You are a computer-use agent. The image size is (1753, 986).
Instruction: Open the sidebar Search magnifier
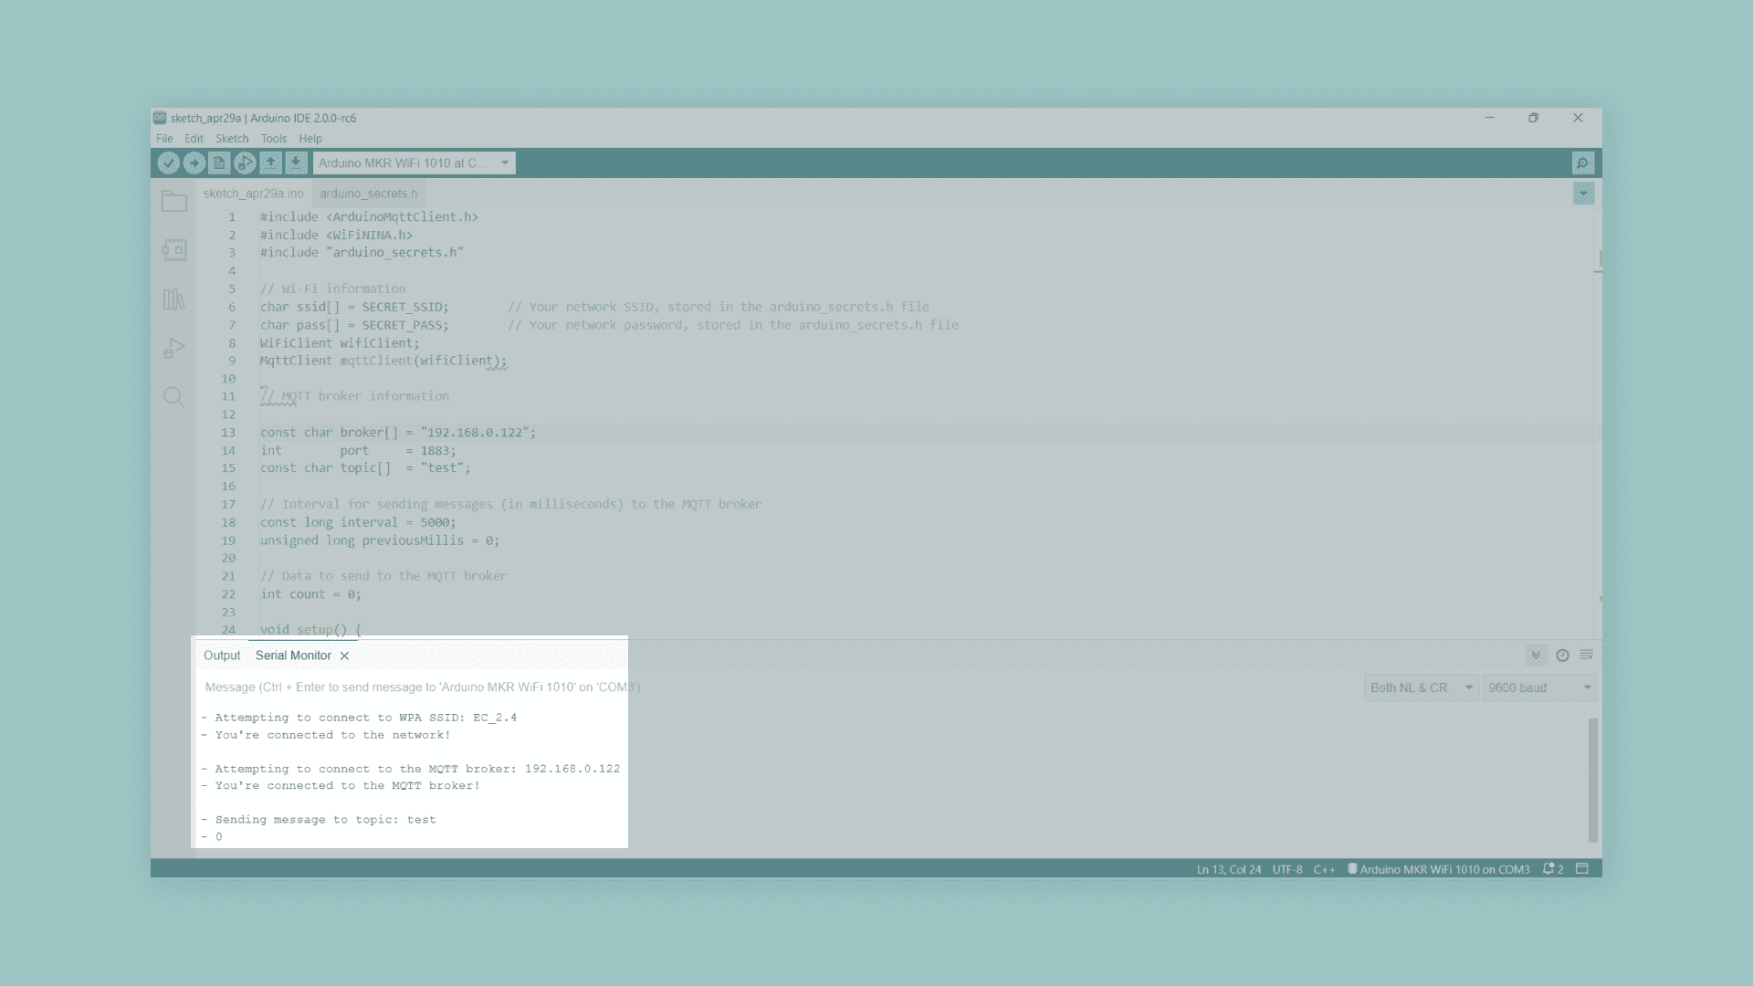coord(173,397)
